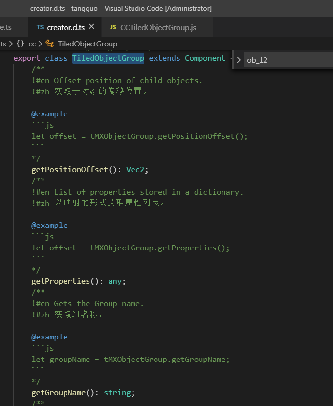Screen dimensions: 333x406
Task: Click the class keyword
Action: (x=56, y=58)
